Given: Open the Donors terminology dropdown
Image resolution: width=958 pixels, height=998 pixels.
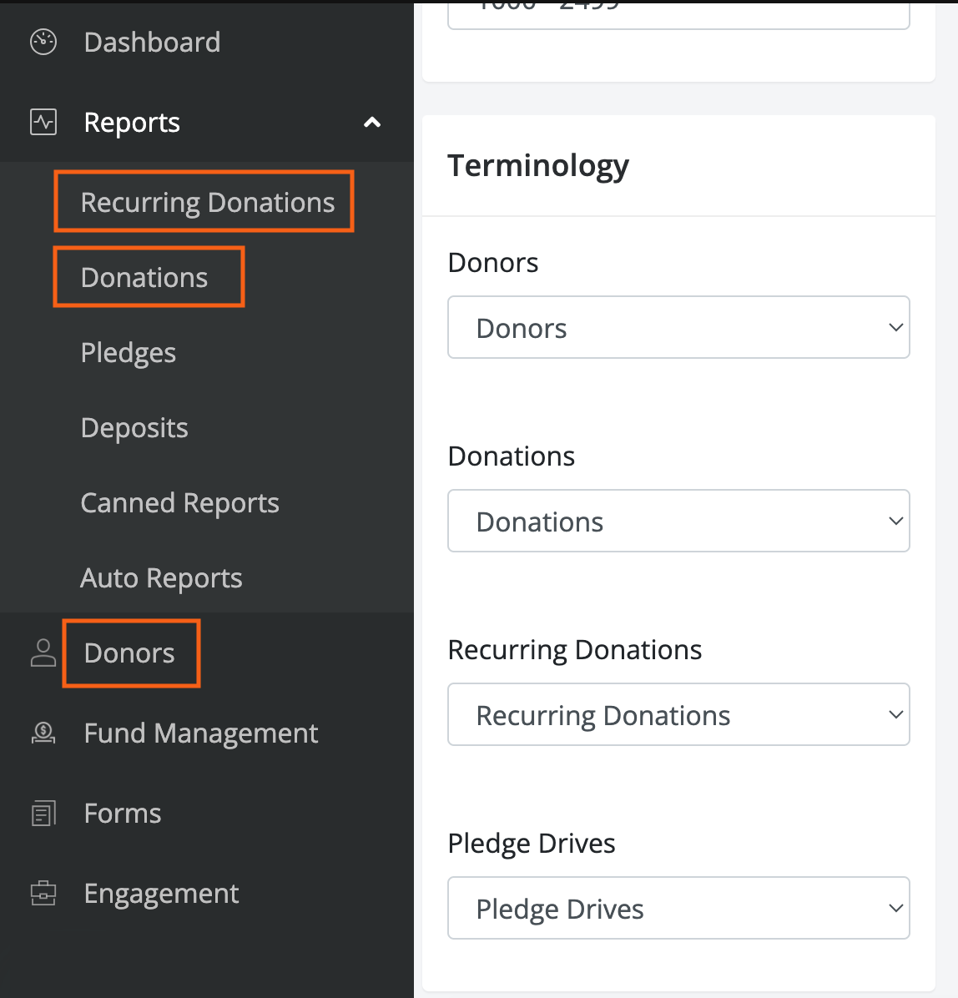Looking at the screenshot, I should coord(678,328).
